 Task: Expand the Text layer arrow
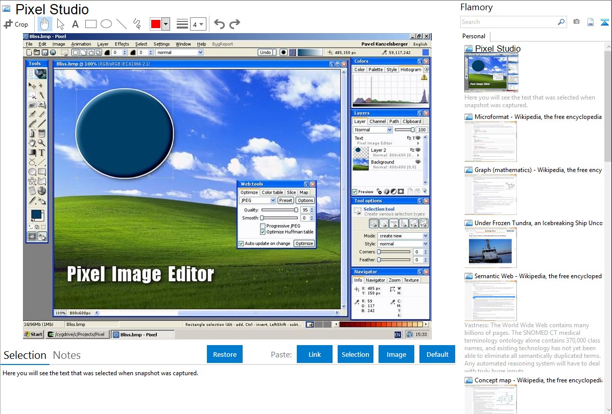pyautogui.click(x=418, y=143)
